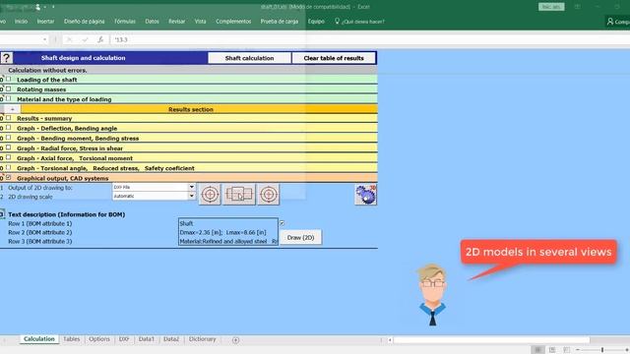This screenshot has height=354, width=630.
Task: Open the Insertar ribbon tab
Action: pyautogui.click(x=45, y=22)
